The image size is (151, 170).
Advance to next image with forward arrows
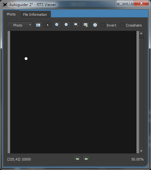tap(86, 159)
